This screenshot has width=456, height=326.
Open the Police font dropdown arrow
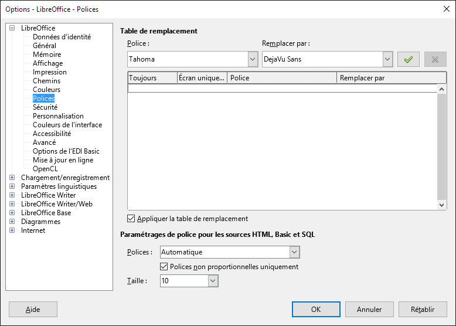253,59
